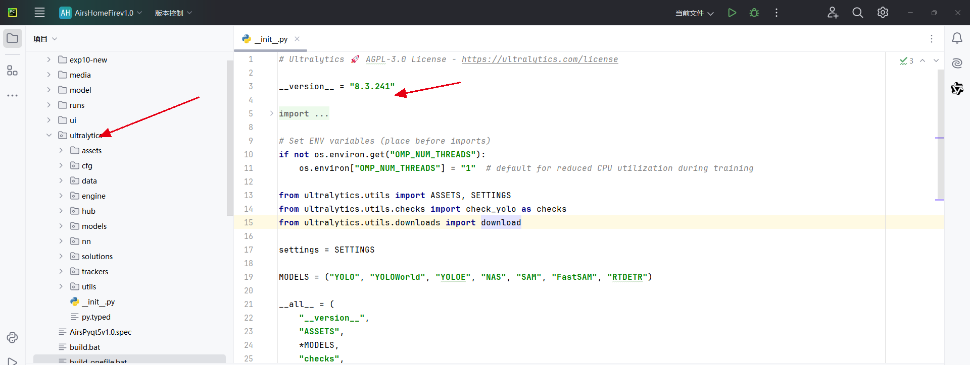Viewport: 970px width, 365px height.
Task: Expand the assets subfolder
Action: click(x=61, y=150)
